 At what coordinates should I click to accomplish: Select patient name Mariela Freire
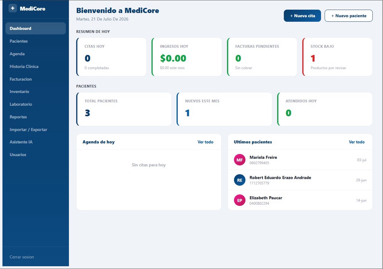263,157
